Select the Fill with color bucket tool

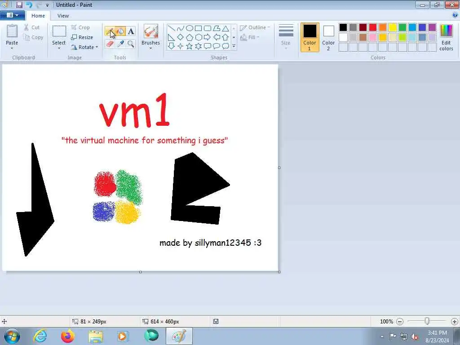click(x=120, y=31)
